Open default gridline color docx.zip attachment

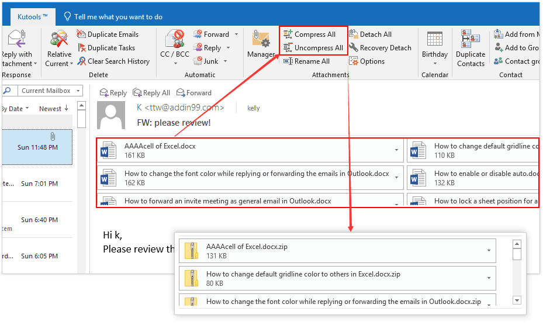tap(337, 278)
